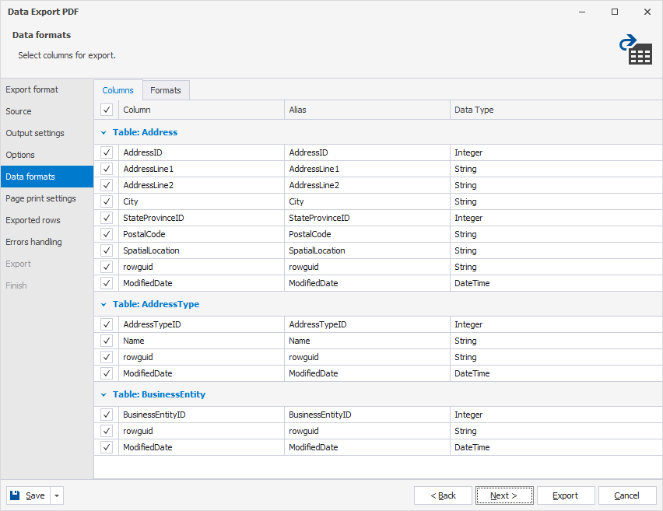
Task: Click the Alias column header
Action: [367, 110]
